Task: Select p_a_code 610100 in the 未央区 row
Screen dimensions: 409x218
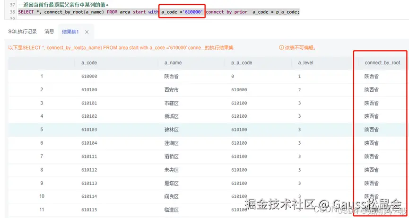Action: [x=239, y=170]
